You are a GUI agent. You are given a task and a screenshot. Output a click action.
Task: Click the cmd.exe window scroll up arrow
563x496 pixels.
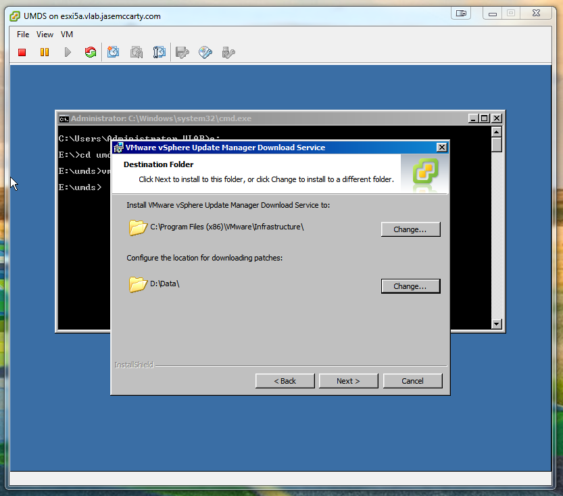pyautogui.click(x=497, y=132)
